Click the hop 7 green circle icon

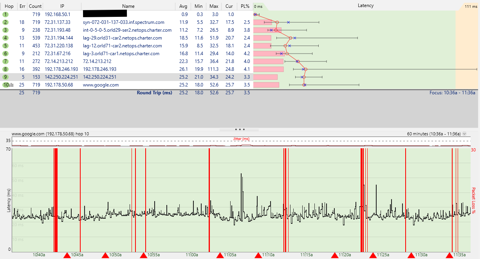[x=5, y=61]
